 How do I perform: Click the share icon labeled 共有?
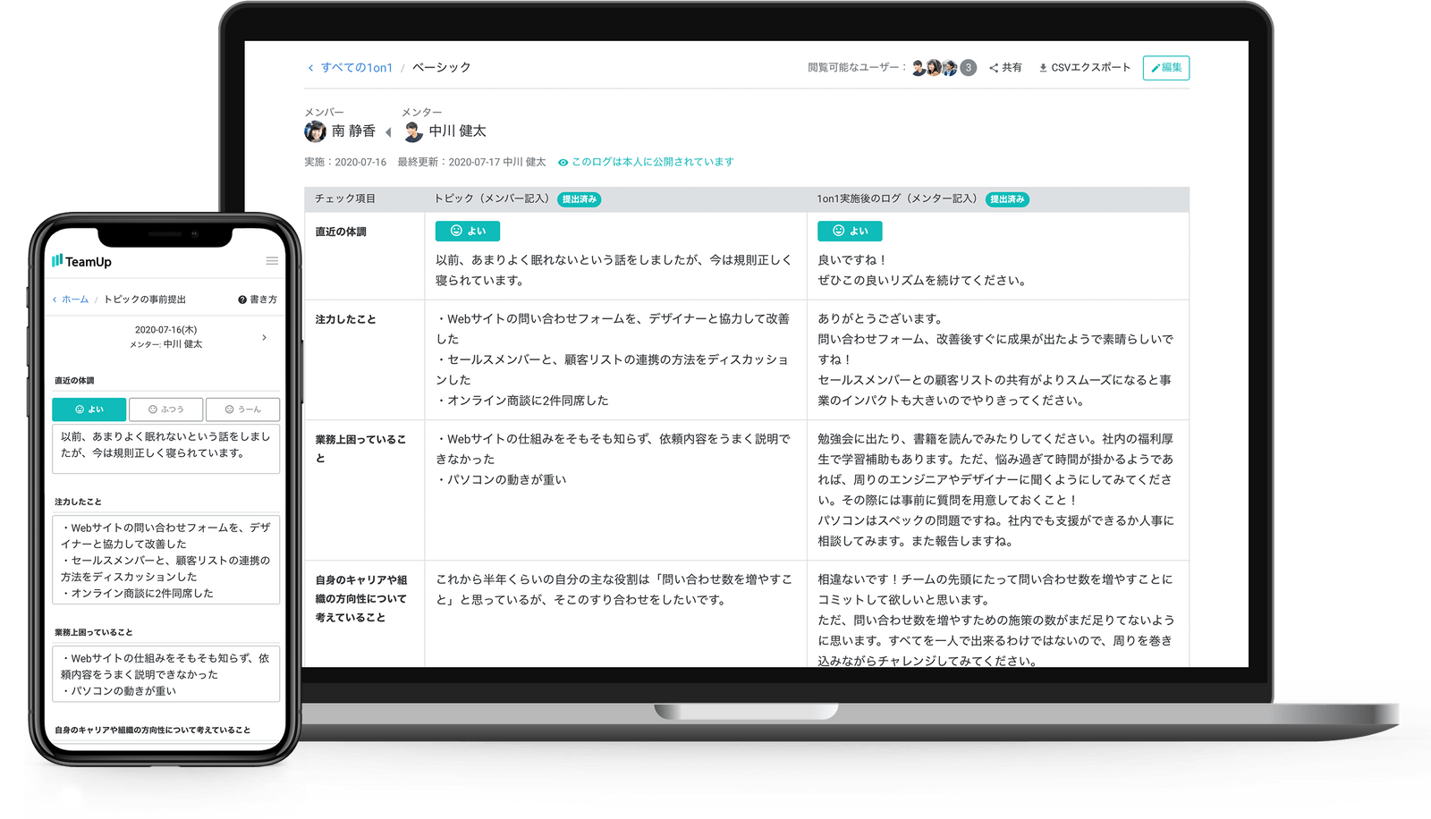pos(994,68)
